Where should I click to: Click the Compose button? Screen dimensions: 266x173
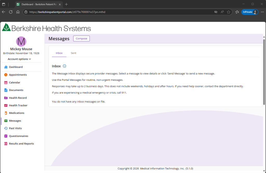(81, 39)
